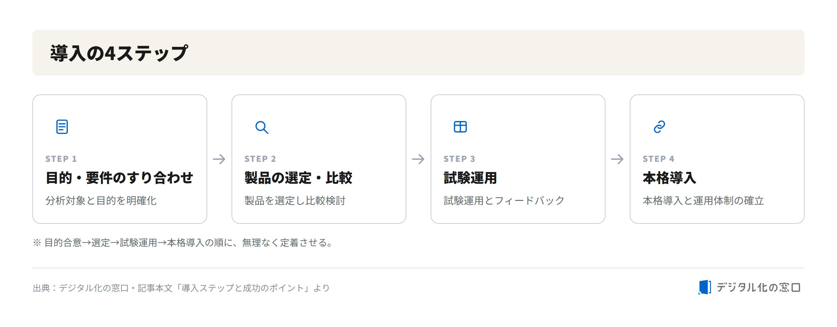Click the blue window logo icon at bottom right
Viewport: 837px width, 327px height.
coord(704,287)
